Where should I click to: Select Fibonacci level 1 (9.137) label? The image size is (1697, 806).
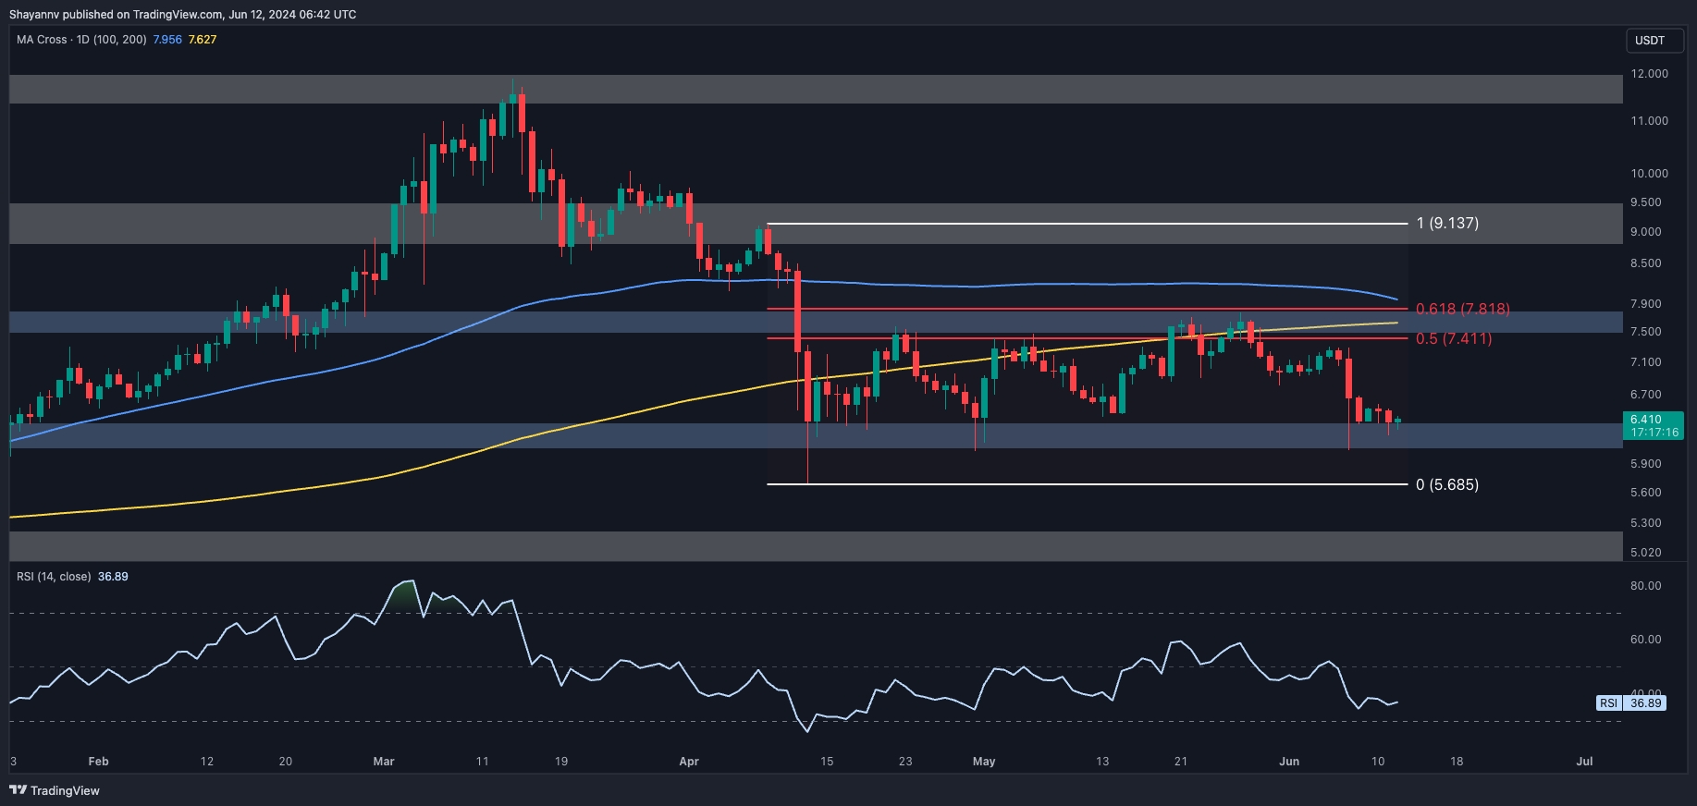click(1447, 223)
